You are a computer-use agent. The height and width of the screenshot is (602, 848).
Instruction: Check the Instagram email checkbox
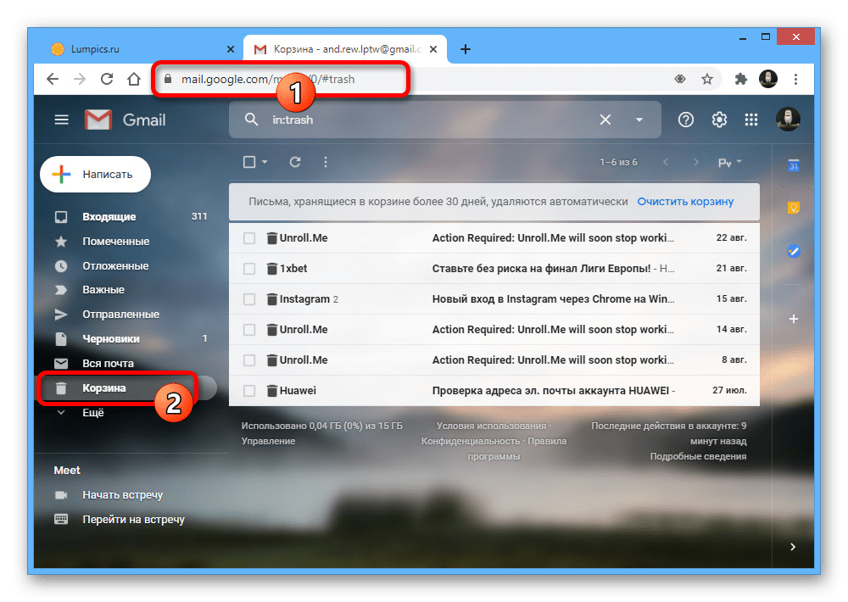249,299
